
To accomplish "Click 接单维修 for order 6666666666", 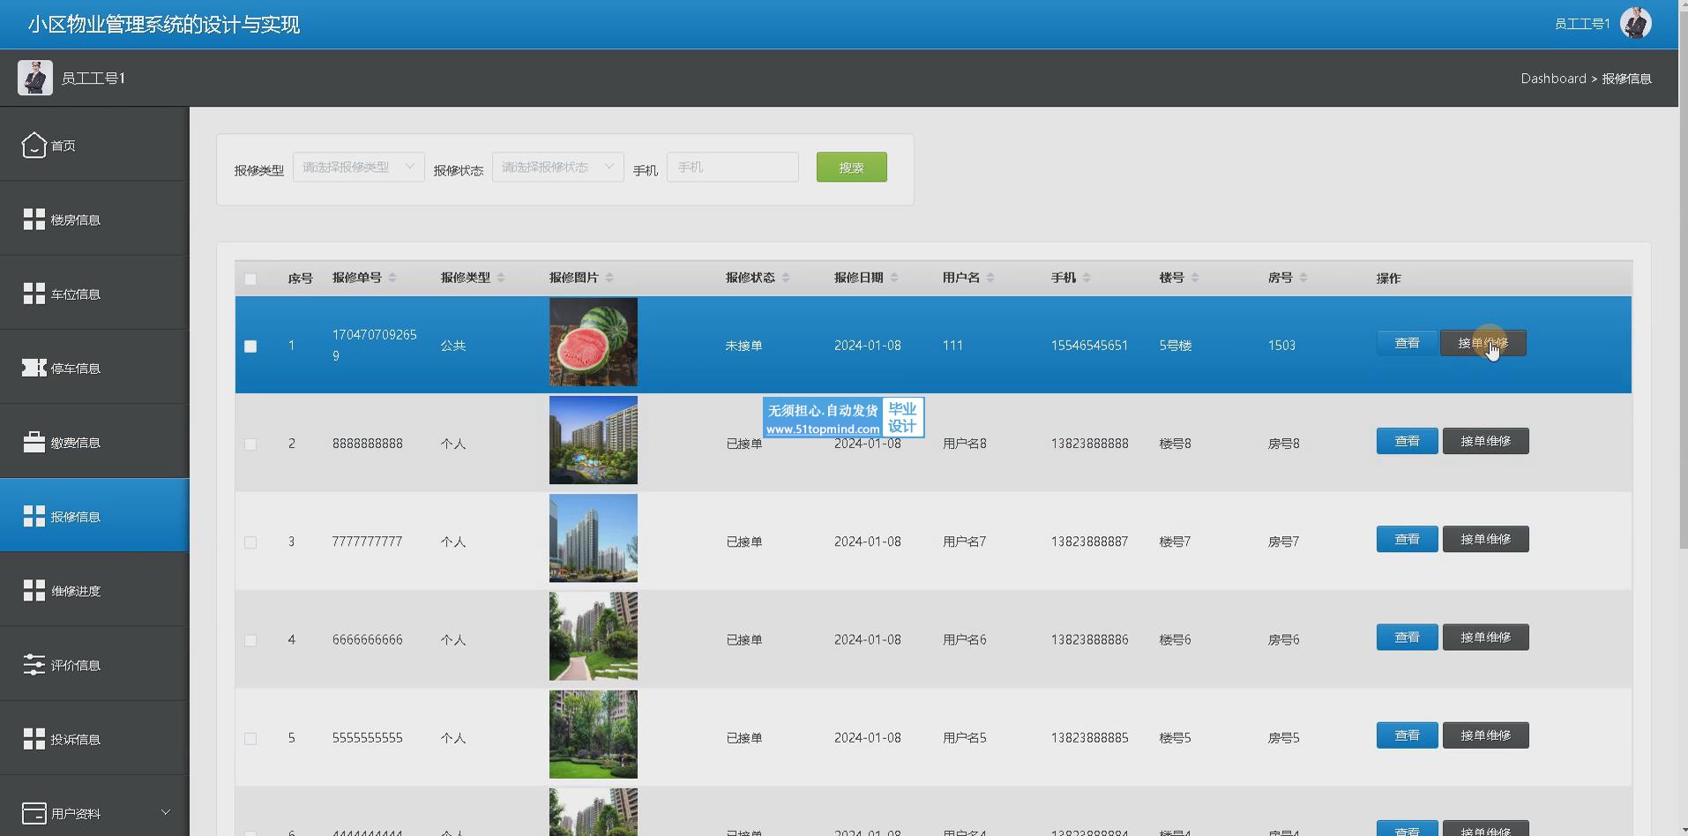I will pyautogui.click(x=1485, y=637).
